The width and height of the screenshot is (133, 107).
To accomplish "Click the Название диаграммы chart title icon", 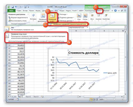I will [43, 15].
